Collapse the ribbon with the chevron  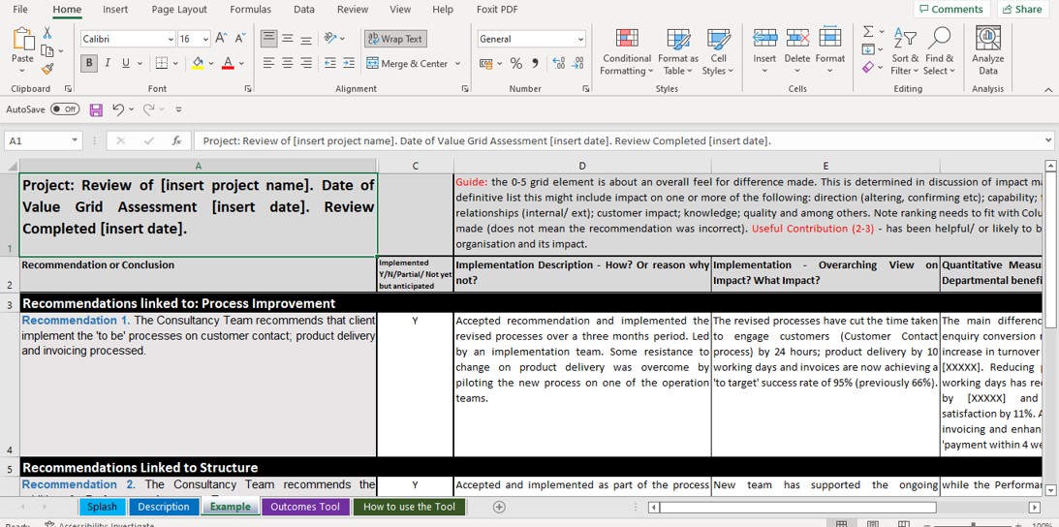coord(1047,89)
